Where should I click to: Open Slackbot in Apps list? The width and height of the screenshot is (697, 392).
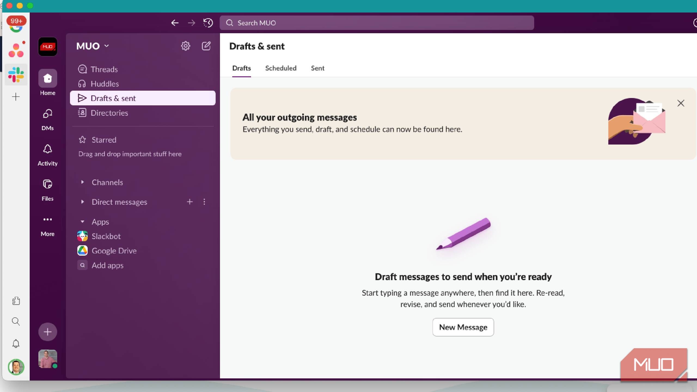click(x=106, y=236)
